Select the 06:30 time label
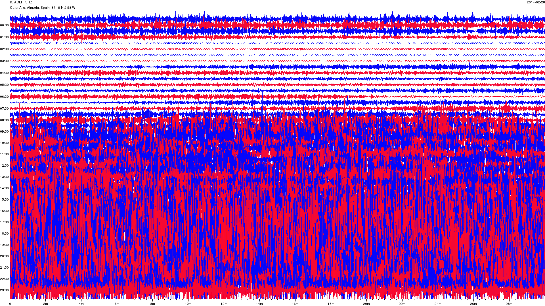 point(5,97)
